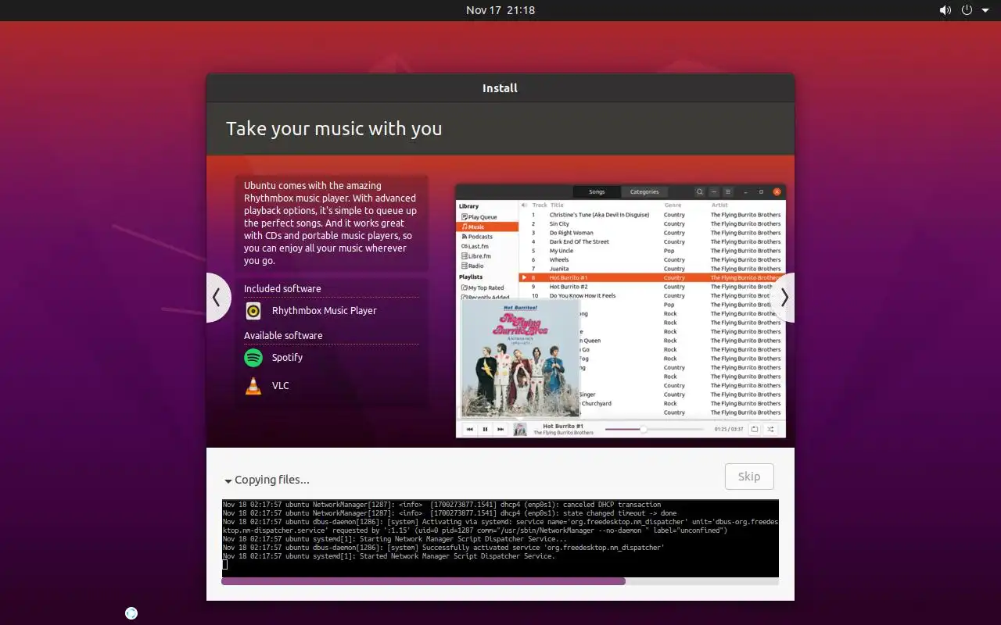Screen dimensions: 1001x625
Task: Click the installation progress bar
Action: click(500, 581)
